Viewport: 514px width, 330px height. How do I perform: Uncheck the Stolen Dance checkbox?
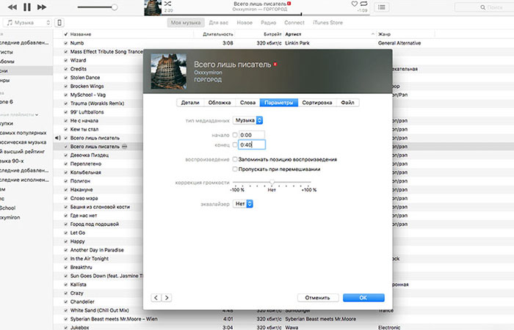tap(66, 78)
